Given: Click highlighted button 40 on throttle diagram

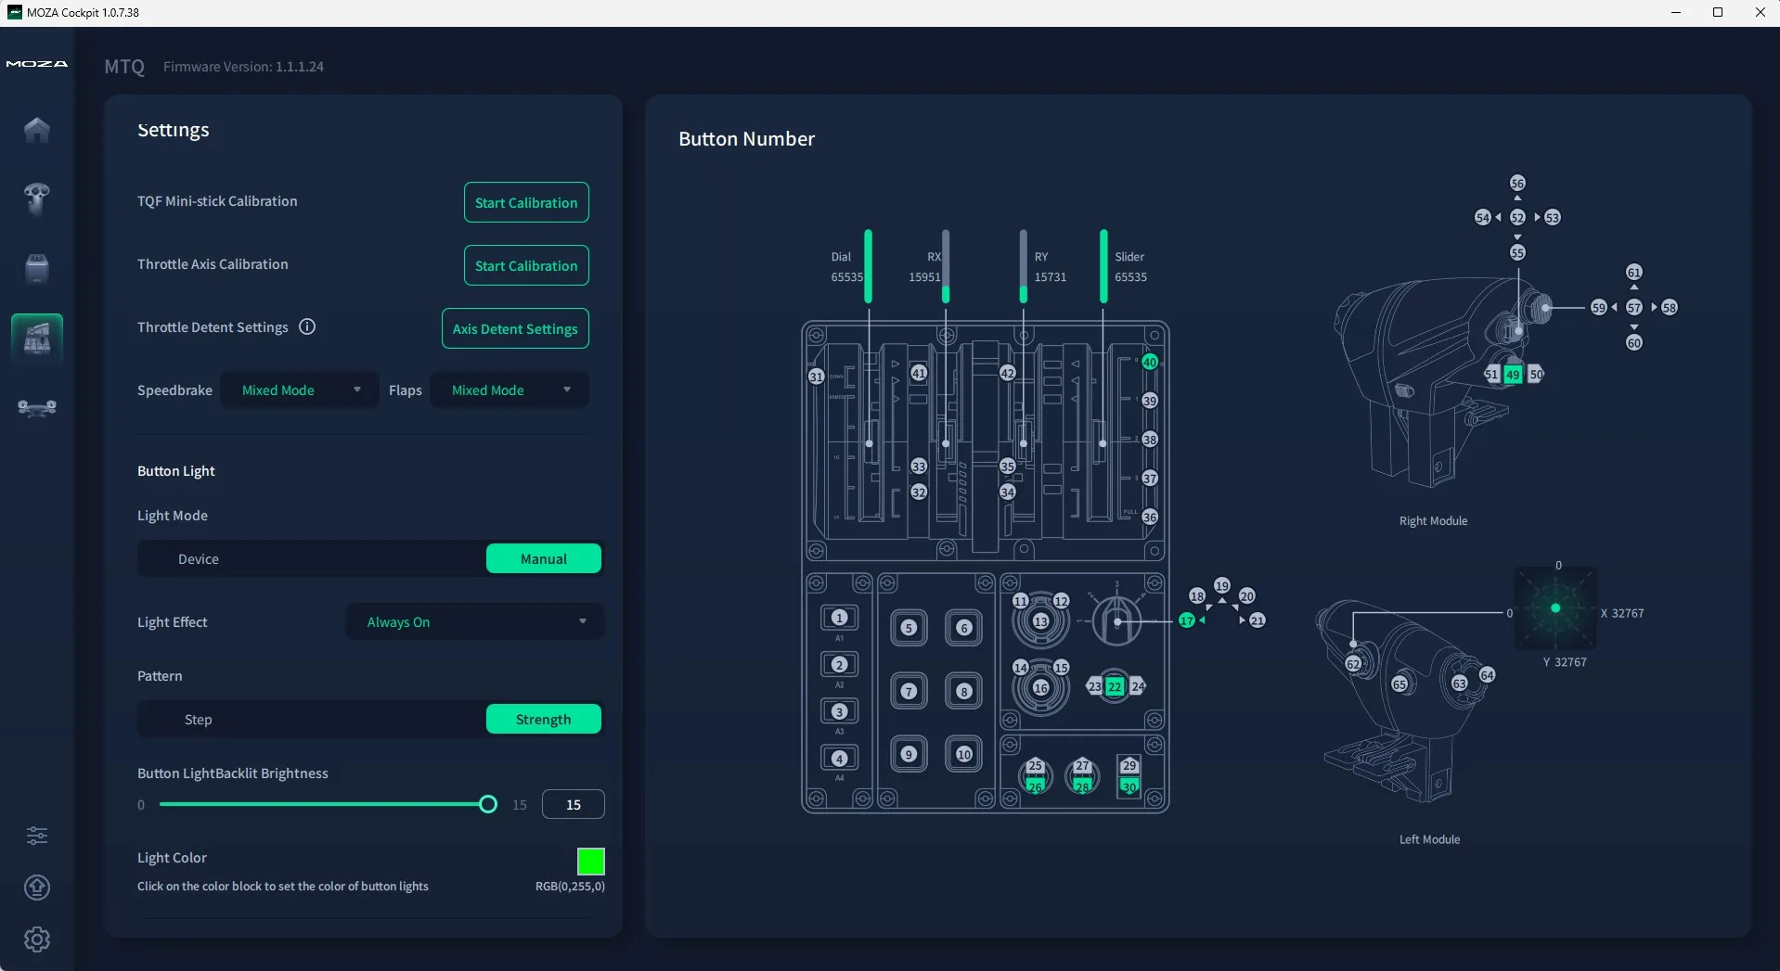Looking at the screenshot, I should pyautogui.click(x=1150, y=362).
